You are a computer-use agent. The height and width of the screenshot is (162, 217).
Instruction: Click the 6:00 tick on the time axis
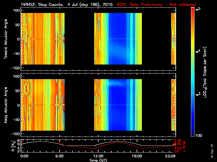(60, 156)
